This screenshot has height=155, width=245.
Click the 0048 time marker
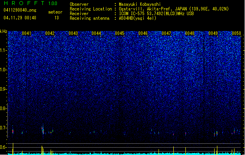coord(190,33)
